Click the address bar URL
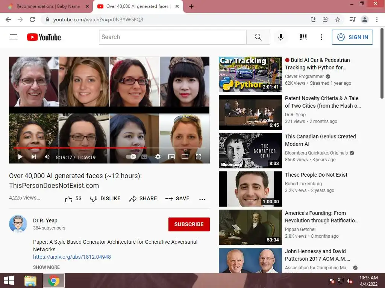This screenshot has width=385, height=288. (x=98, y=19)
